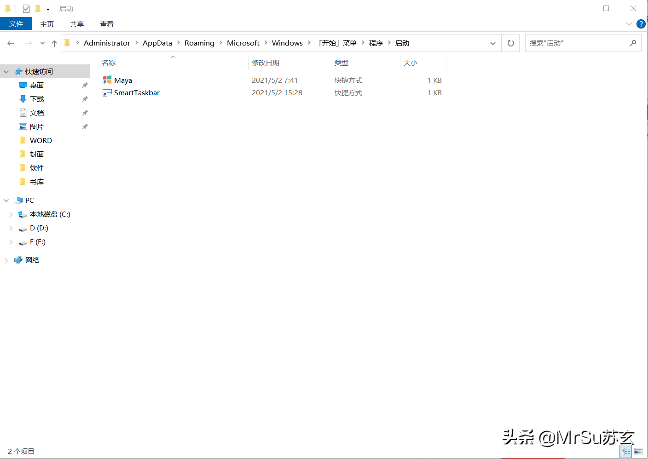
Task: Click the pin icon next to 图片
Action: tap(85, 126)
